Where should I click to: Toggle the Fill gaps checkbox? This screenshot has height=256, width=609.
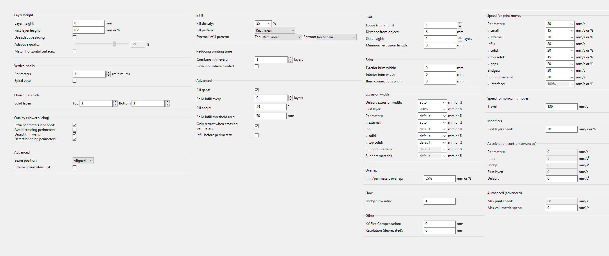point(256,90)
